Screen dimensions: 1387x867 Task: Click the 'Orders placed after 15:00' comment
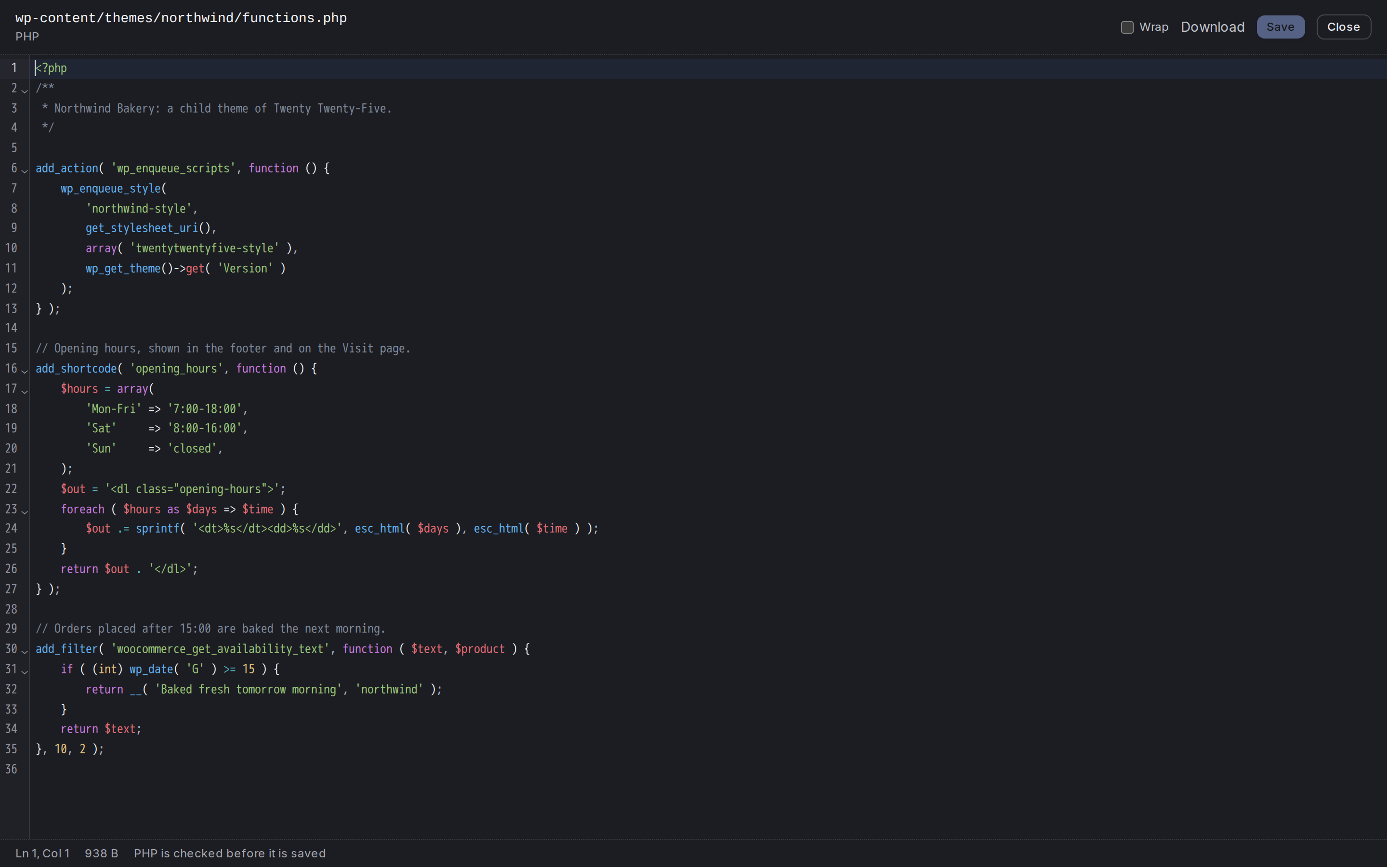210,629
